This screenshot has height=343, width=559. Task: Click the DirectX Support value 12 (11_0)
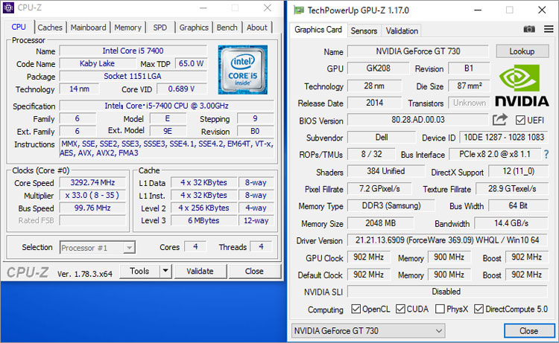pyautogui.click(x=518, y=171)
